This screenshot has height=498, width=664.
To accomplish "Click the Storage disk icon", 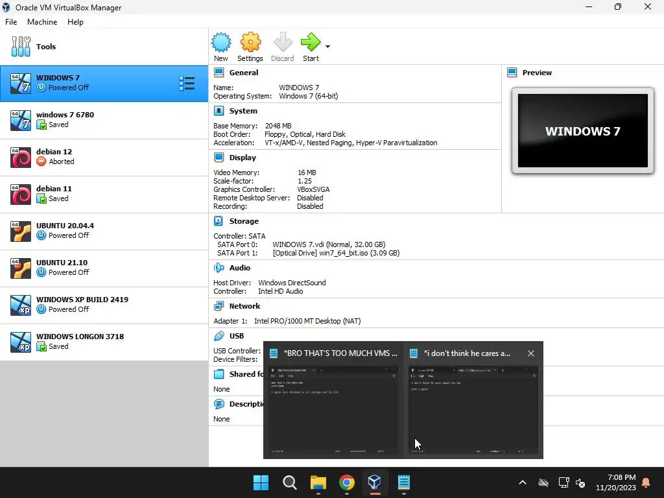I will (x=219, y=221).
